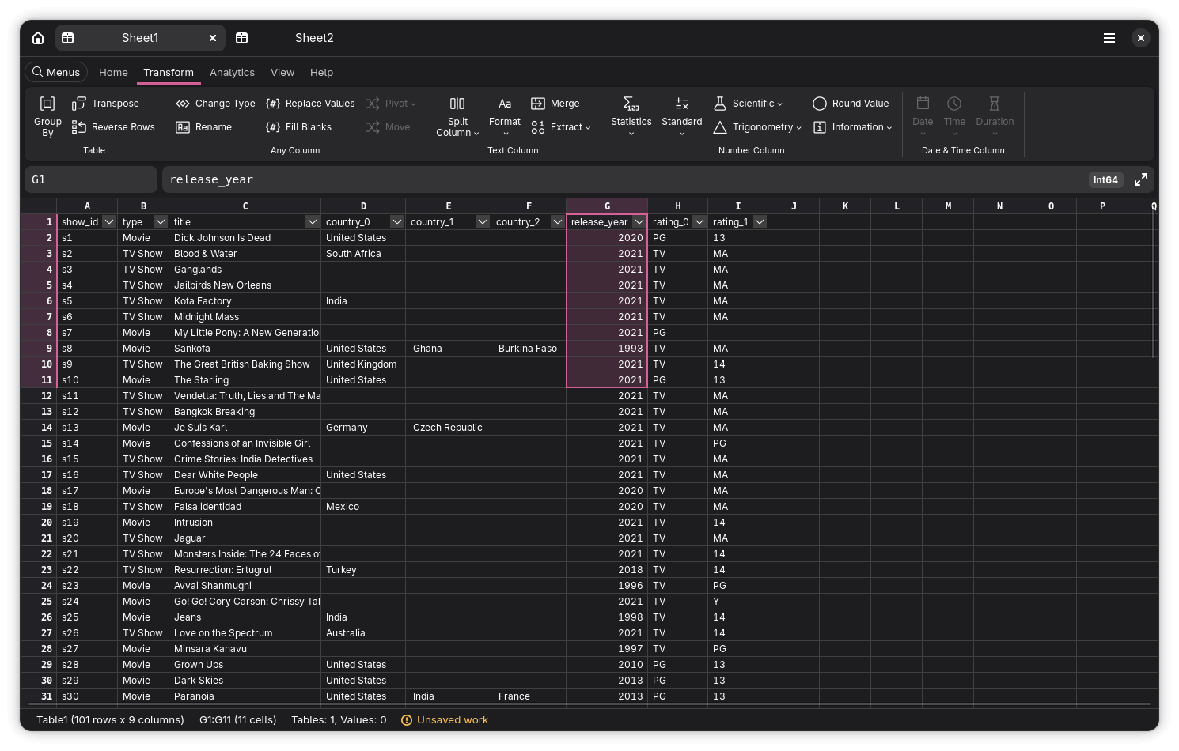
Task: Open the hamburger menu icon
Action: pos(1109,38)
